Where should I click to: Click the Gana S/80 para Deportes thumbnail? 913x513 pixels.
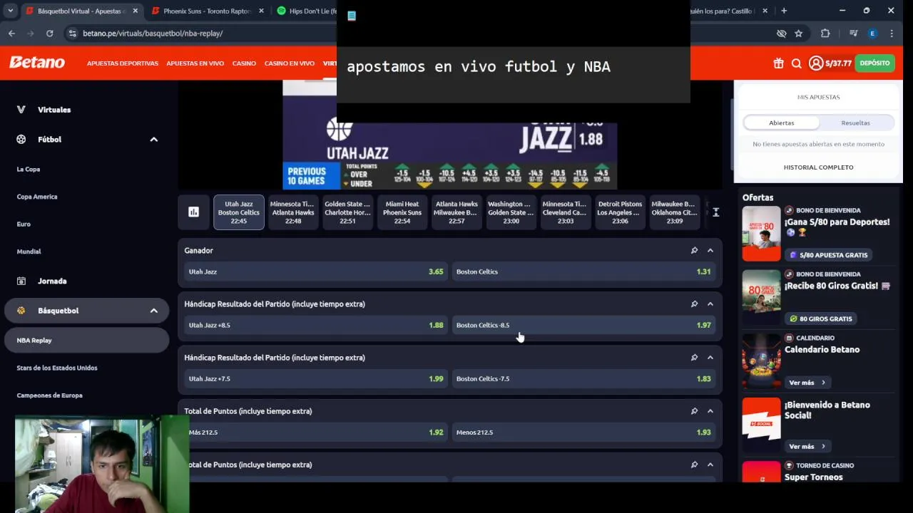761,234
